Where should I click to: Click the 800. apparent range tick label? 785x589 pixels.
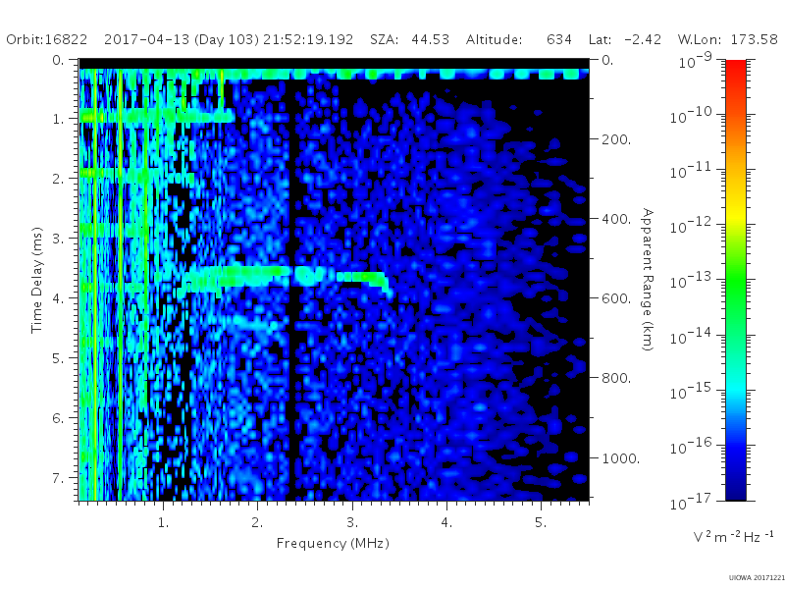[616, 378]
